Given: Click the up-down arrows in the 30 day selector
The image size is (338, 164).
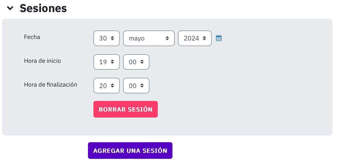Looking at the screenshot, I should click(x=112, y=38).
